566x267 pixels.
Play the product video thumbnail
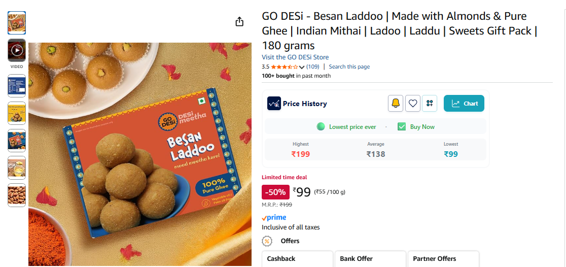click(17, 50)
